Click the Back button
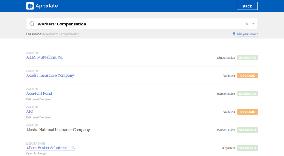 click(247, 6)
